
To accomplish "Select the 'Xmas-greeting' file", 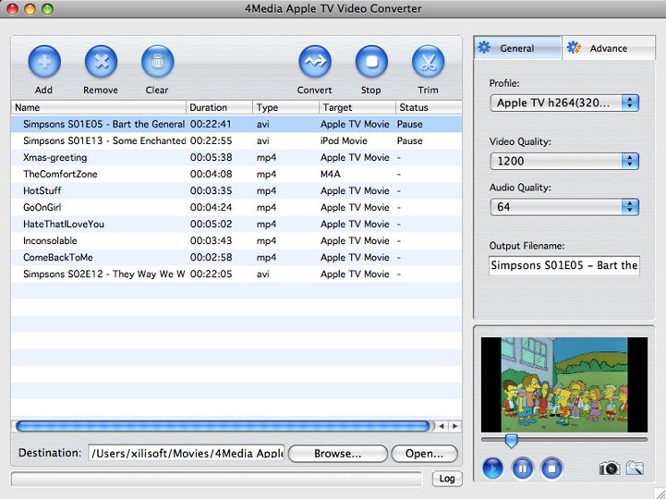I will click(236, 157).
